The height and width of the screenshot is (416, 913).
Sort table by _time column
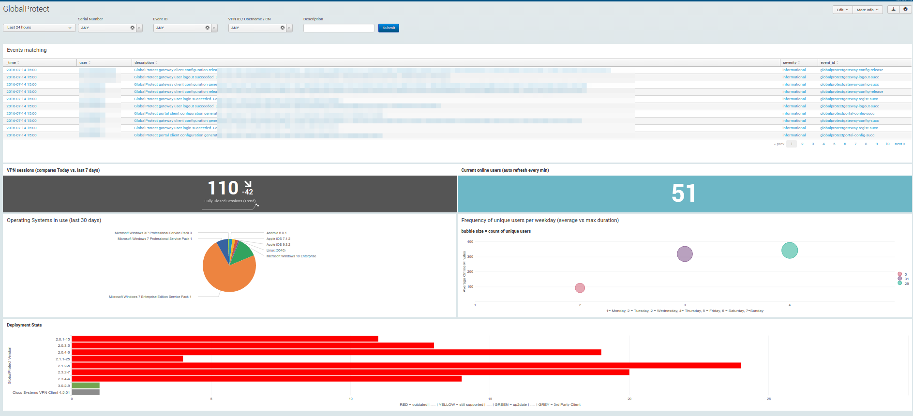click(x=13, y=63)
